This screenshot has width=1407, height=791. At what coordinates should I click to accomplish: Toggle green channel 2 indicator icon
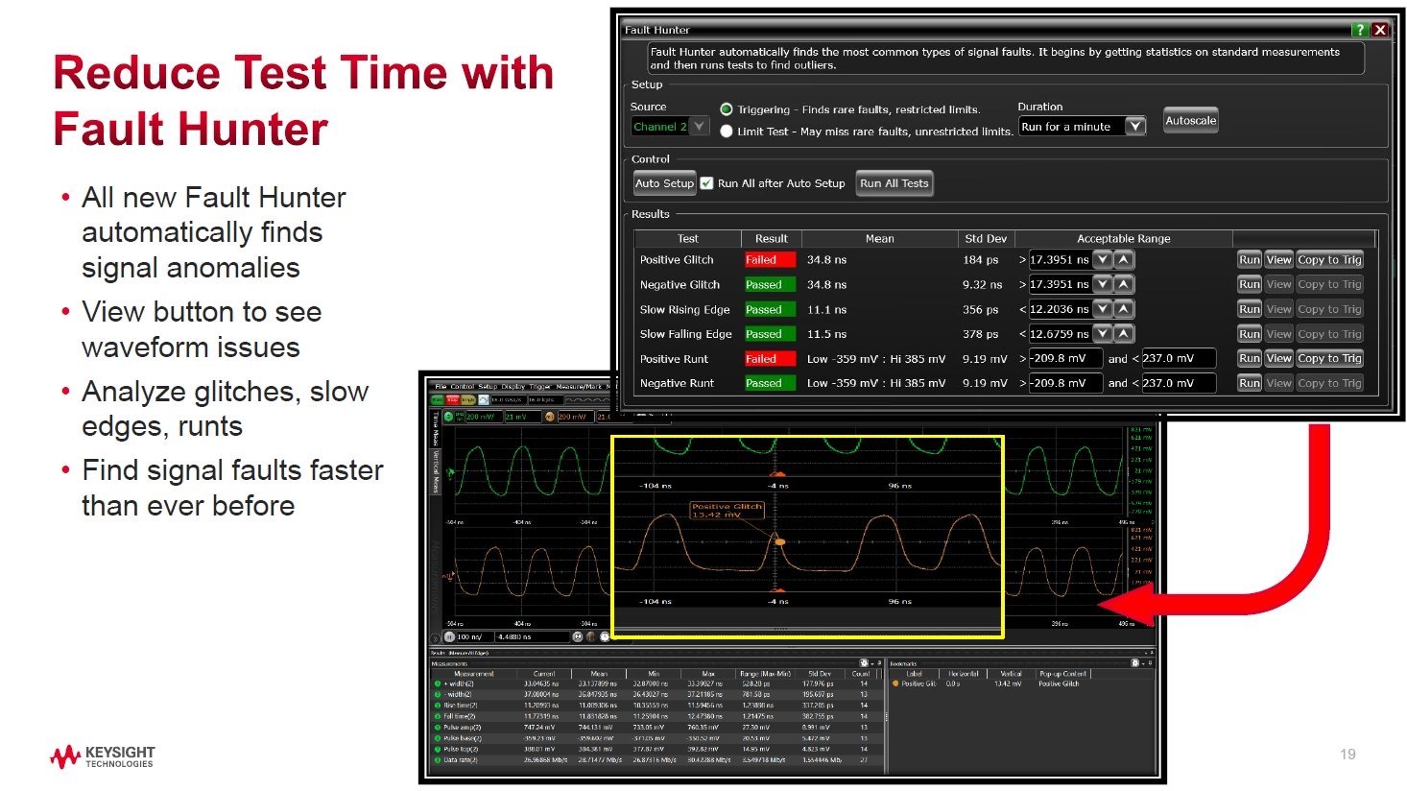tap(448, 417)
